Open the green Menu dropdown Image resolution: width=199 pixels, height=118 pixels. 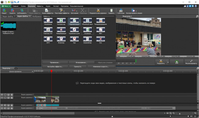click(6, 6)
